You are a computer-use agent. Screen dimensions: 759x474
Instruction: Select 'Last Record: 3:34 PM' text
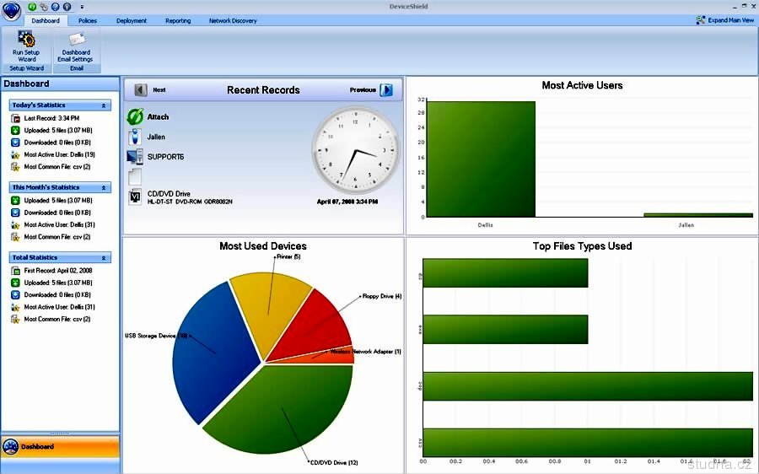(51, 118)
